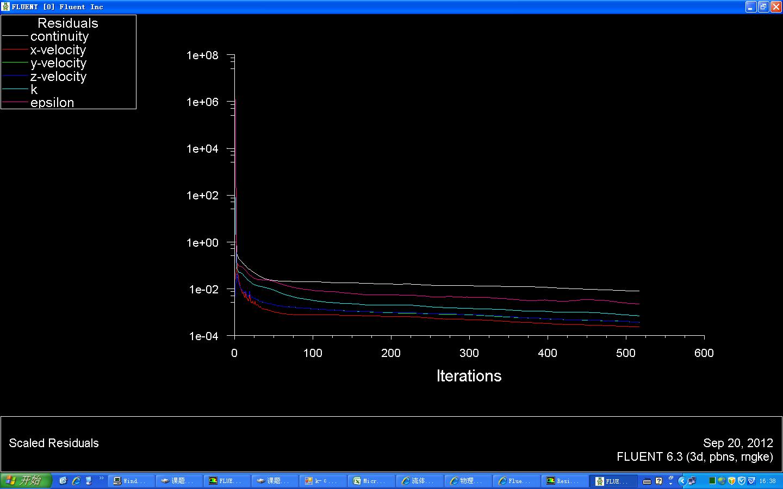
Task: Click the language bar keyboard icon
Action: click(647, 481)
